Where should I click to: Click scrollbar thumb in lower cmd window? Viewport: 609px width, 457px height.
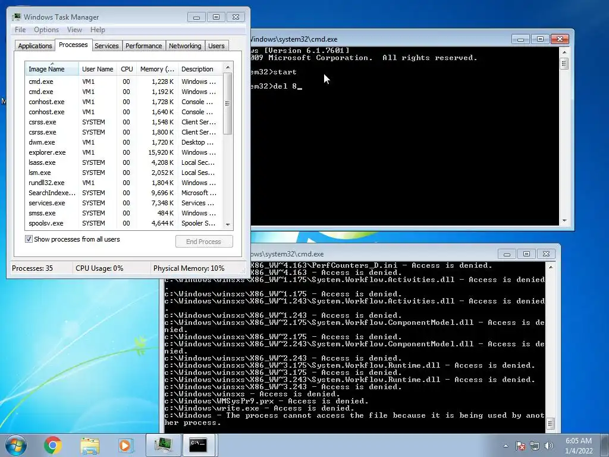click(550, 423)
